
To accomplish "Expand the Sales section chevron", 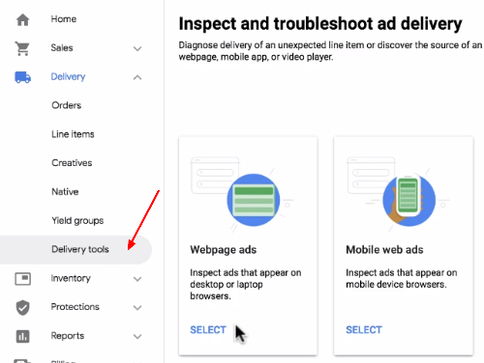I will (137, 49).
